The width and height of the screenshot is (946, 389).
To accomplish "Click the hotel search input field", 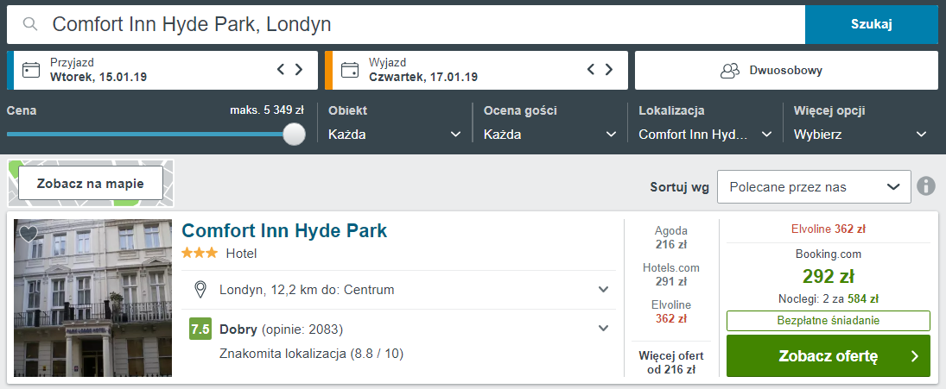I will [406, 24].
